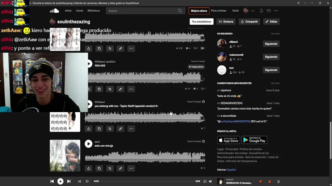Image resolution: width=332 pixels, height=186 pixels.
Task: Click the main play button in player
Action: 60,181
